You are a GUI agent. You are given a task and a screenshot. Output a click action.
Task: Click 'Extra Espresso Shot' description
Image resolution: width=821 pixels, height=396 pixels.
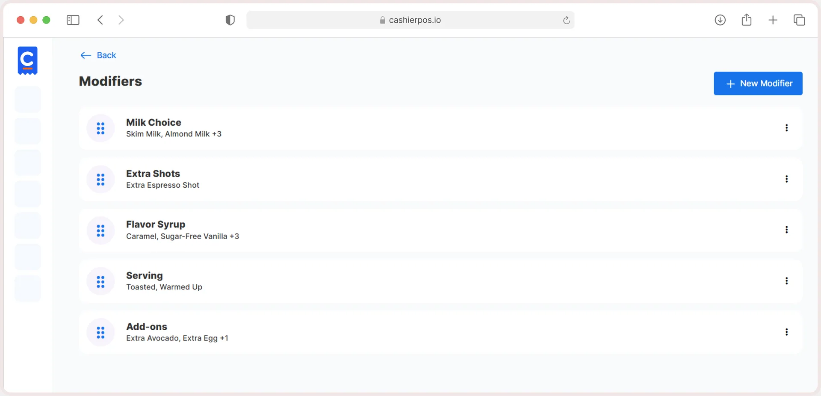tap(162, 185)
